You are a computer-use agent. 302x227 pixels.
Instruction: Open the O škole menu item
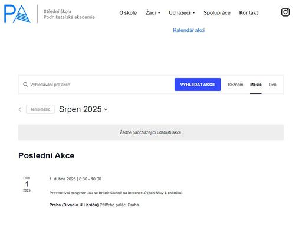[128, 13]
